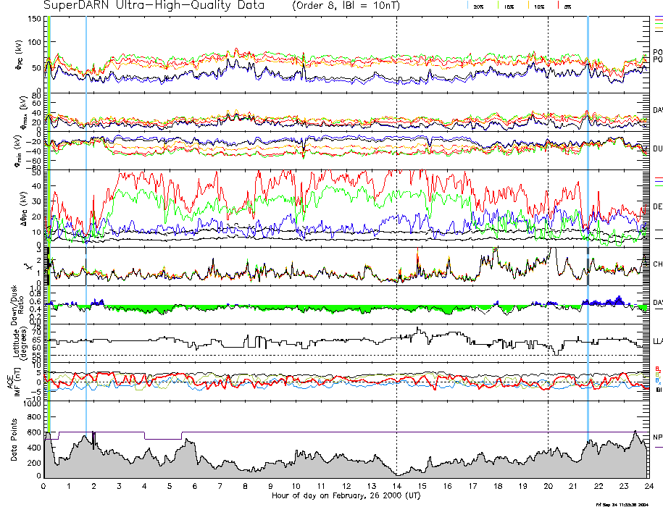Select the SuperDARN Ultra-High-Quality Data title
The image size is (663, 507).
153,6
